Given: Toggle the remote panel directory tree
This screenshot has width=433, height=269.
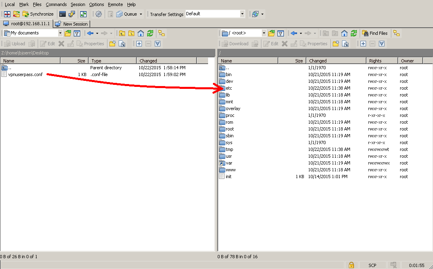Looking at the screenshot, I should tap(397, 33).
